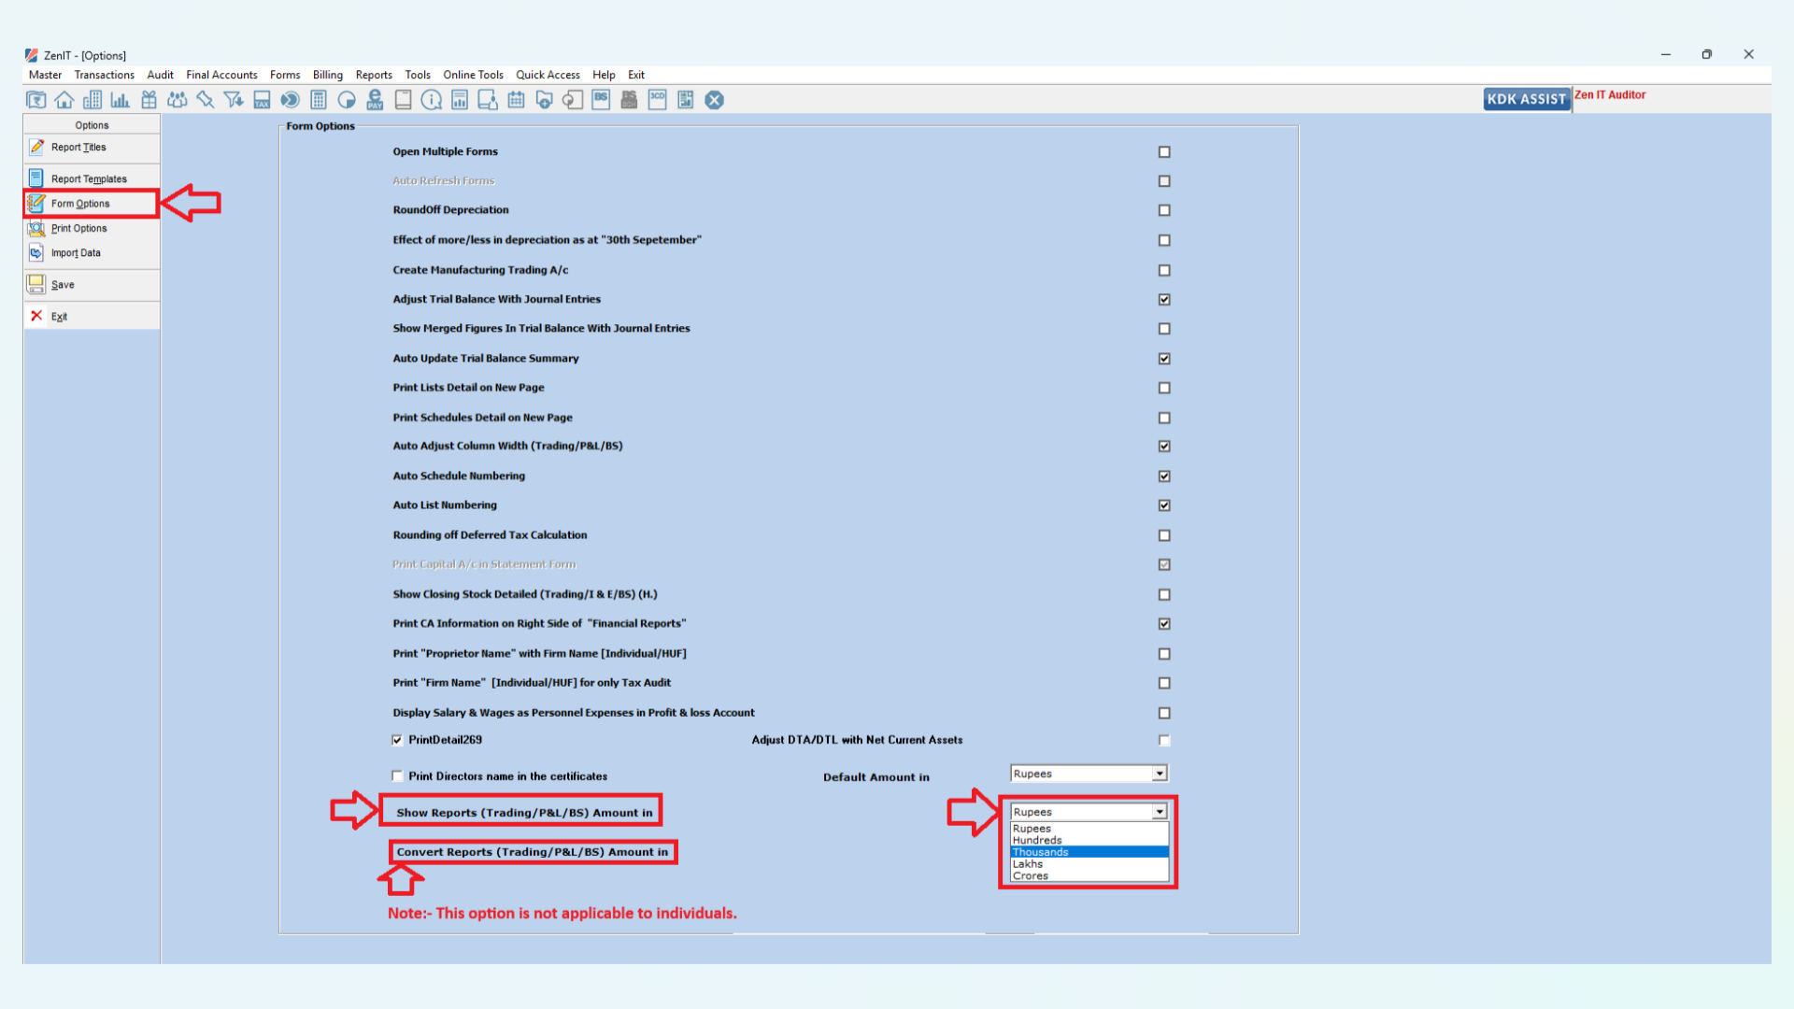Uncheck the PrintDetail269 checkbox
Screen dimensions: 1794x1009
(x=397, y=740)
